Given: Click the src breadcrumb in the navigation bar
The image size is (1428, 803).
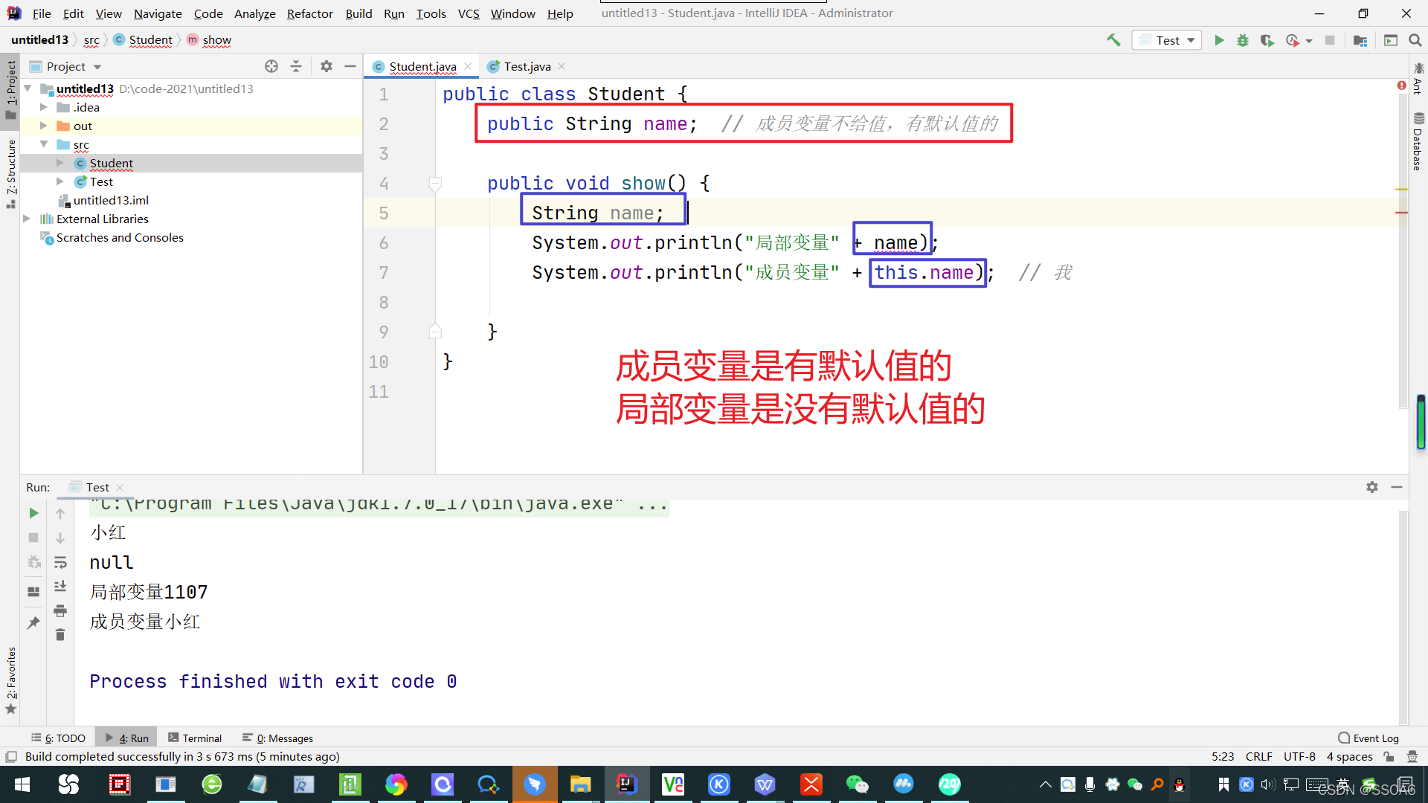Looking at the screenshot, I should click(91, 40).
